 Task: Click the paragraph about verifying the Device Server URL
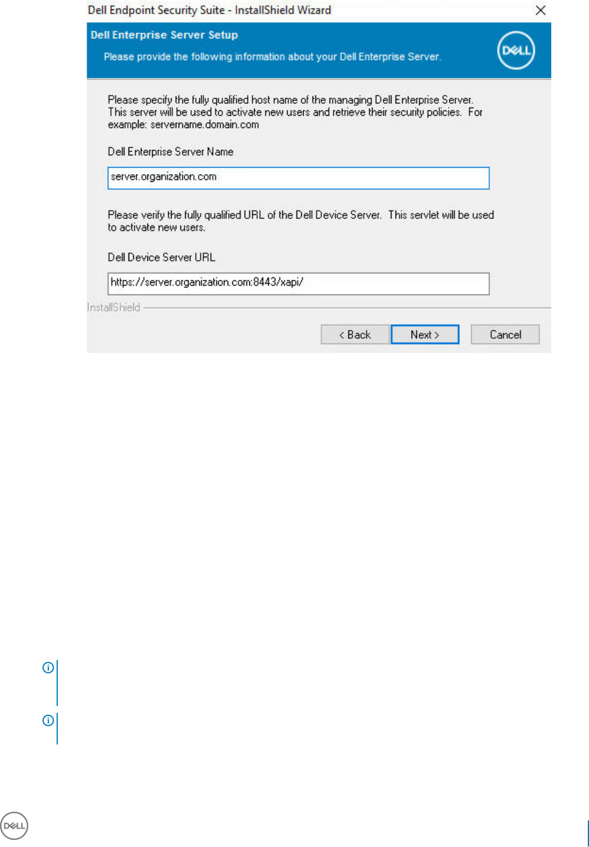[301, 221]
